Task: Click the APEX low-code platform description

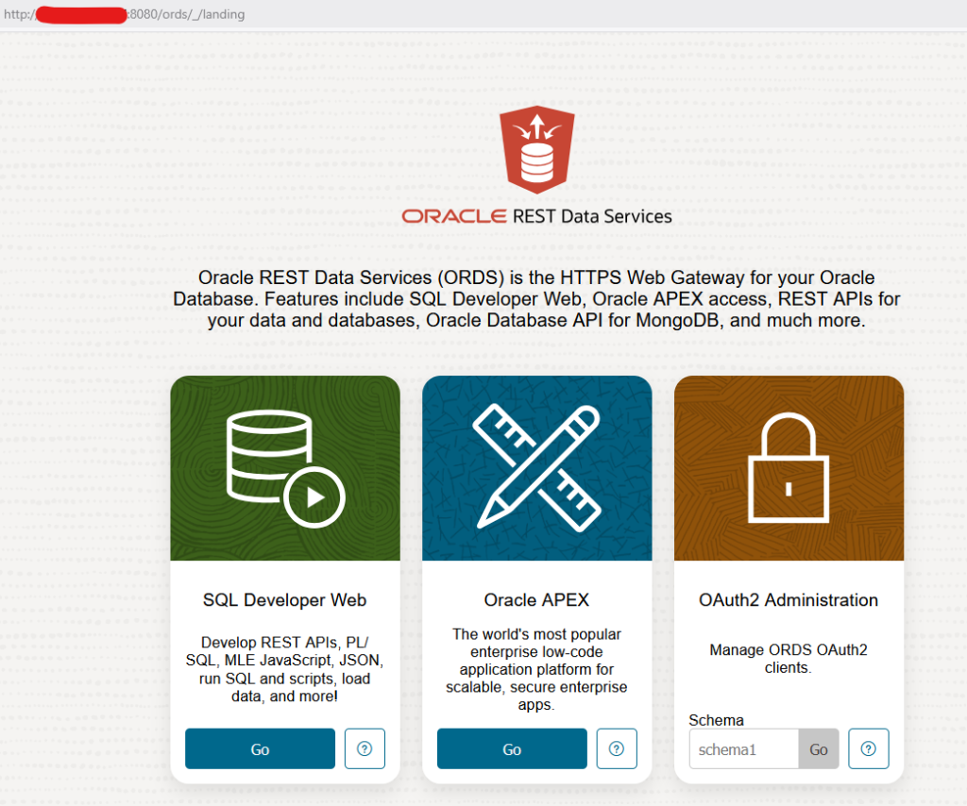Action: 536,669
